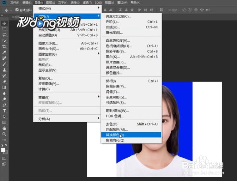Select the Move tool in toolbox
The height and width of the screenshot is (181, 237).
pyautogui.click(x=4, y=23)
